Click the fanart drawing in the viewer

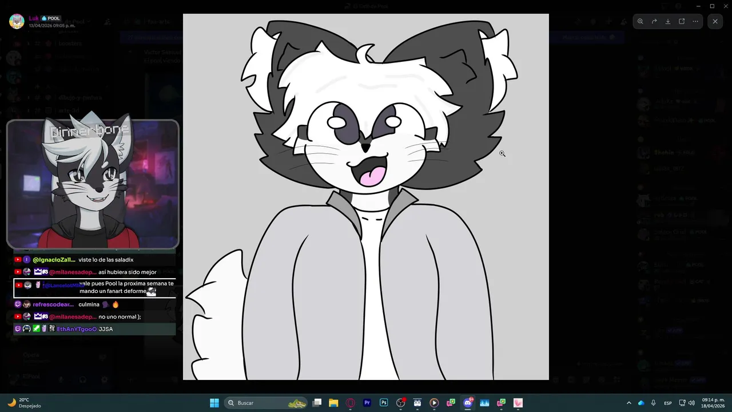tap(366, 197)
